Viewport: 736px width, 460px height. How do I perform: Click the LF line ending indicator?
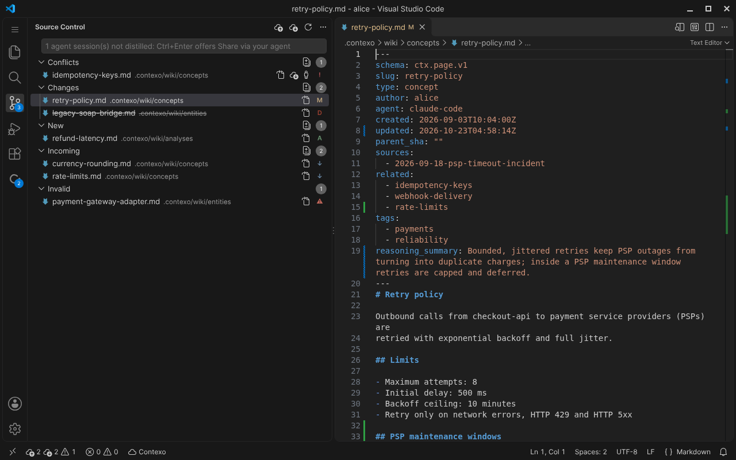(650, 452)
